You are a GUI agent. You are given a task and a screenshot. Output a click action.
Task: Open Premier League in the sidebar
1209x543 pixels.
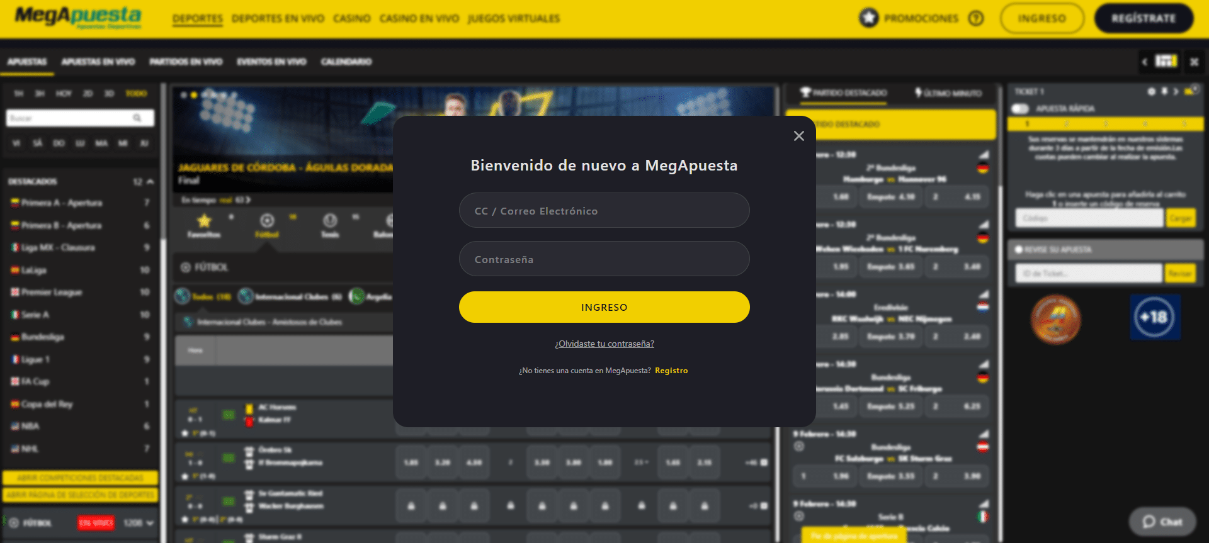(80, 292)
